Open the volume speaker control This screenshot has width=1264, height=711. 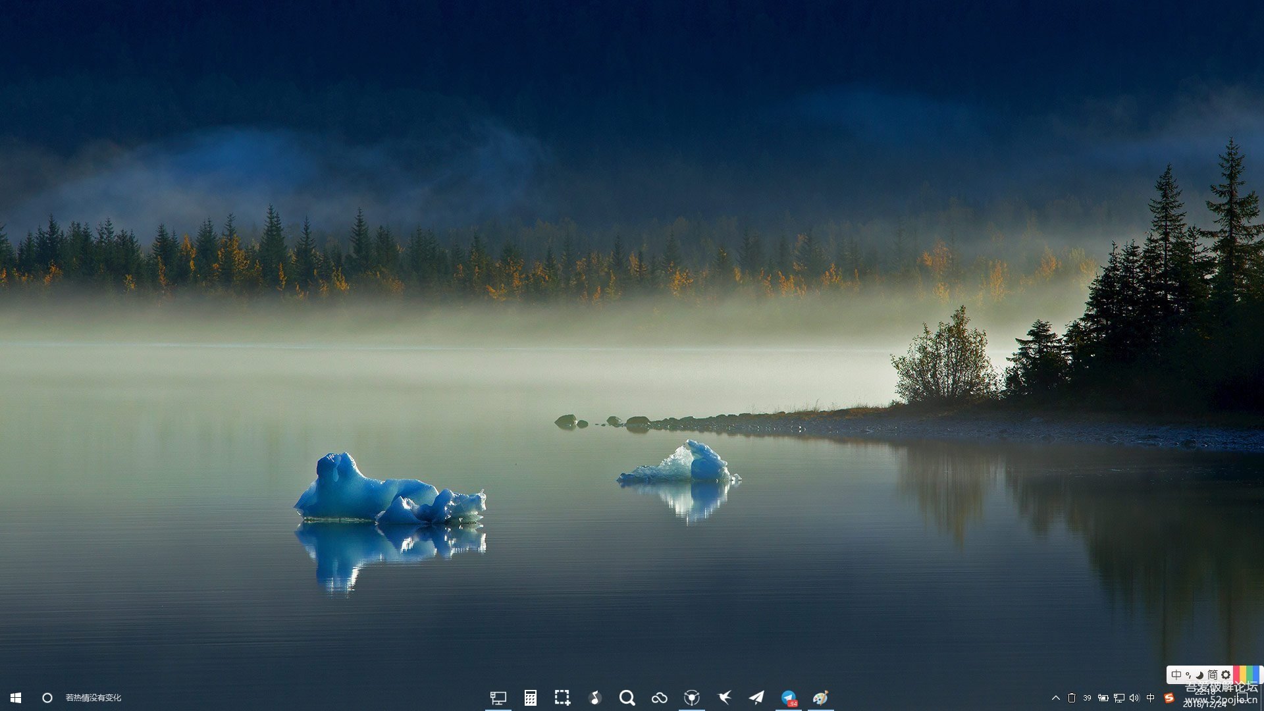click(x=1134, y=698)
